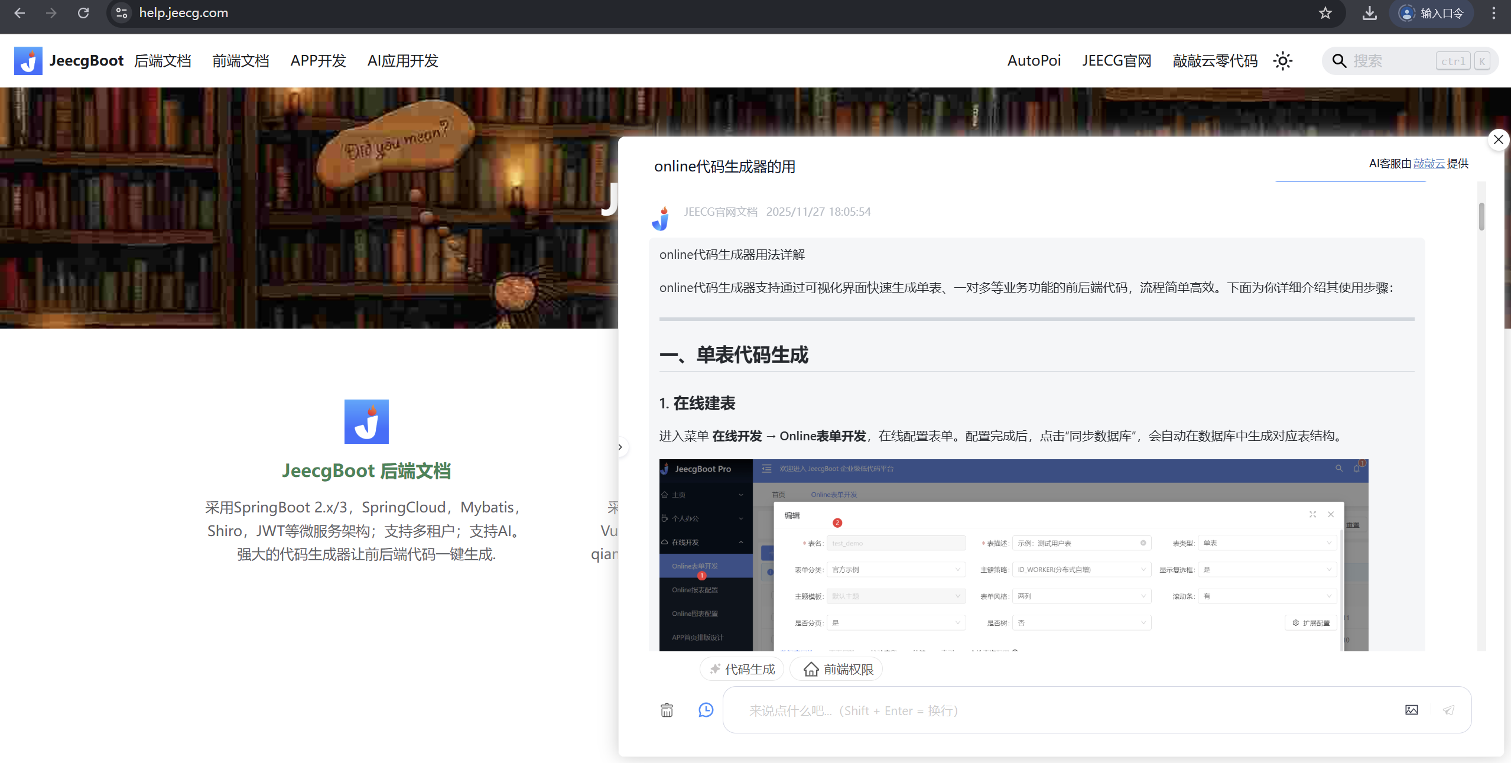Open AI应用开发 navigation item
Viewport: 1511px width, 763px height.
[402, 61]
